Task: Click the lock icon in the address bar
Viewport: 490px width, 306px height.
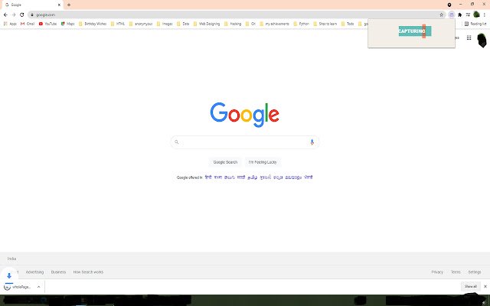Action: [32, 15]
